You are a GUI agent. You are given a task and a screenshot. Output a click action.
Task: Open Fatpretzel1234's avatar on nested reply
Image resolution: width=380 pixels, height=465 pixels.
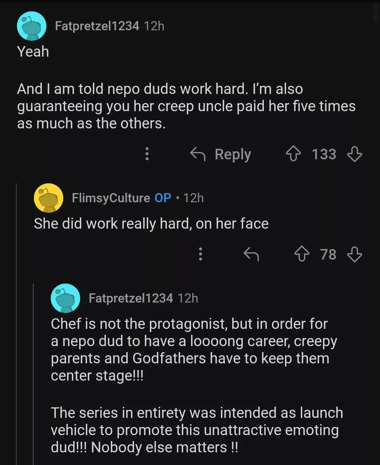pyautogui.click(x=65, y=298)
